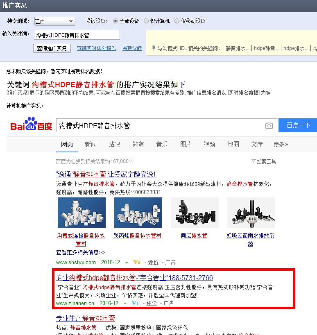317x335 pixels.
Task: Switch to the 网页 tab
Action: click(67, 145)
